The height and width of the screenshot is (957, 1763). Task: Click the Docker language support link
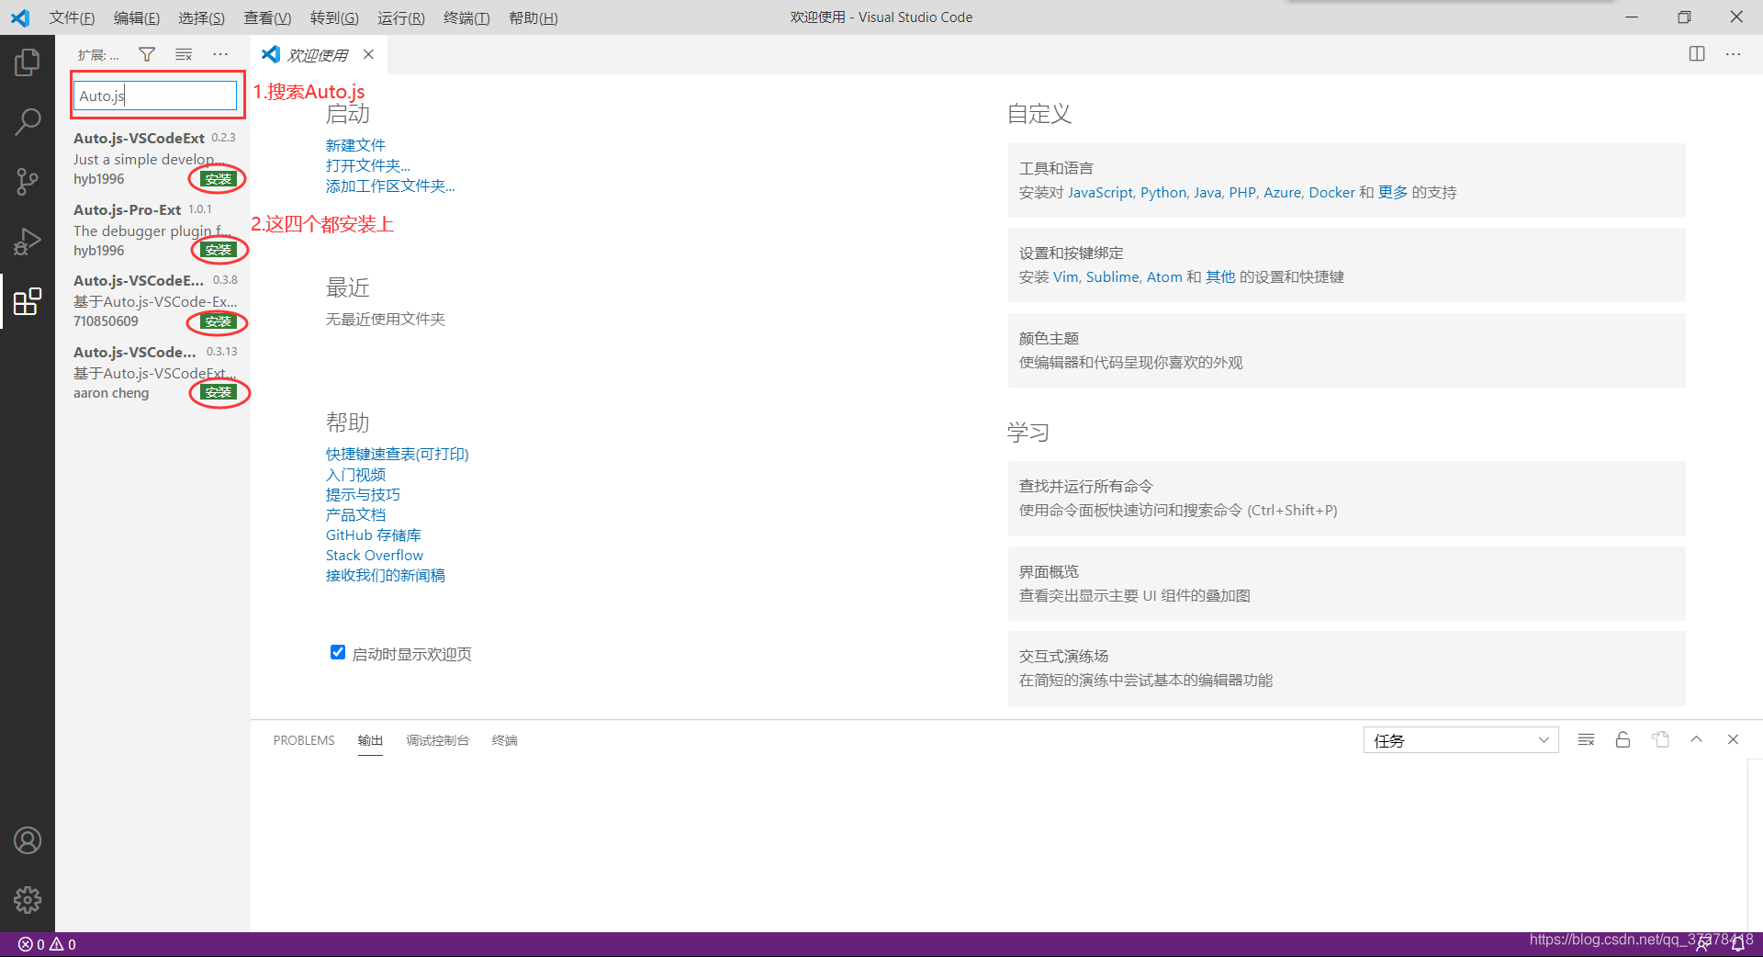point(1331,192)
